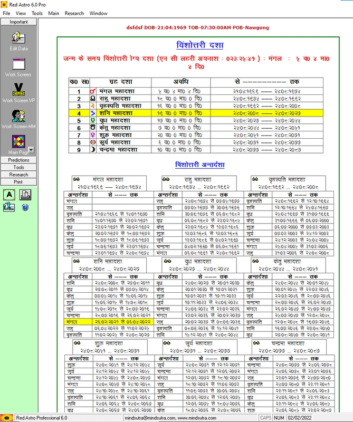Click the ग्रह दशा column header

tap(120, 82)
